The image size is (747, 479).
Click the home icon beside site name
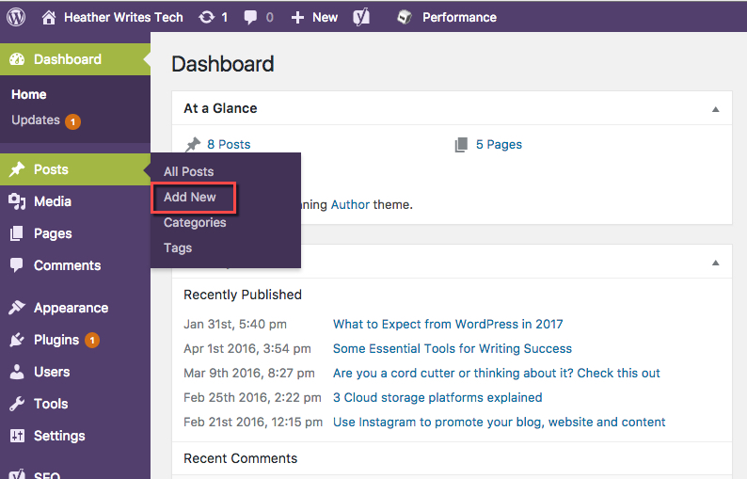pyautogui.click(x=49, y=18)
